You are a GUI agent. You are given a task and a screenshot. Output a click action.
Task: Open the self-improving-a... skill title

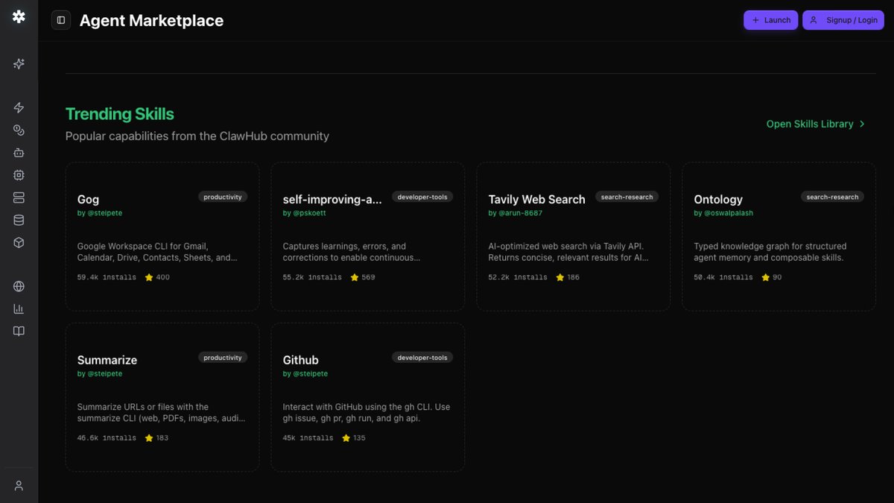click(332, 199)
